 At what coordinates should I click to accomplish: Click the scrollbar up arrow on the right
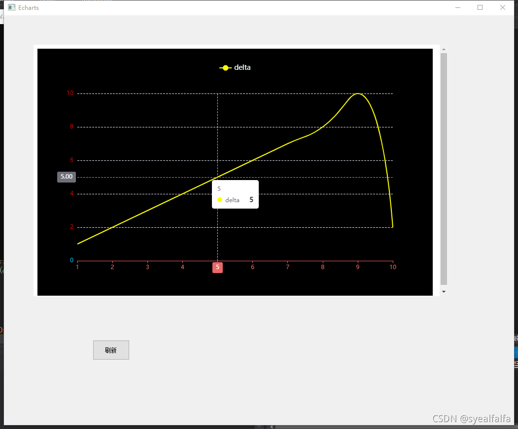point(444,49)
